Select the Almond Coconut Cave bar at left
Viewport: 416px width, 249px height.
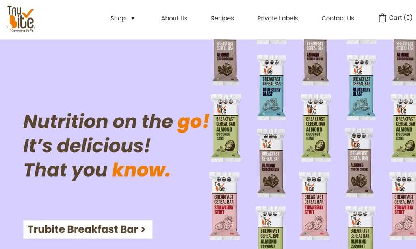click(226, 128)
